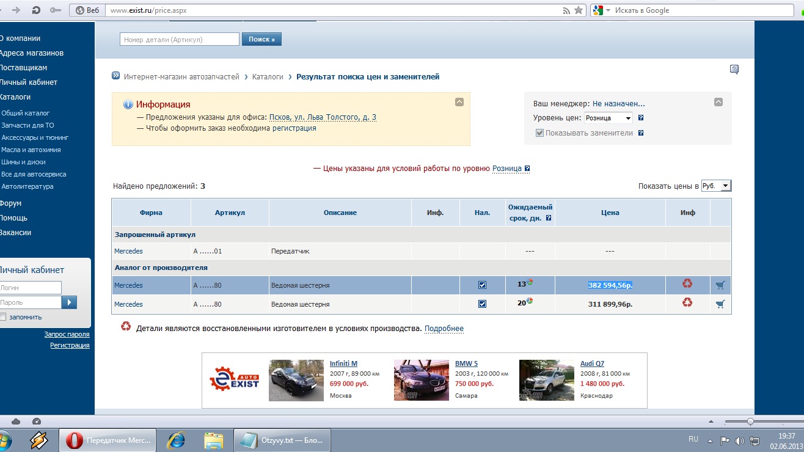The image size is (804, 452).
Task: Open the Адреса магазинов menu item
Action: pos(31,53)
